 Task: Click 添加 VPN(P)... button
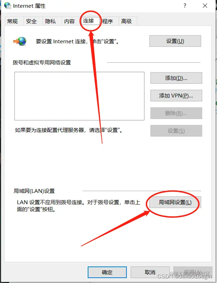click(176, 95)
